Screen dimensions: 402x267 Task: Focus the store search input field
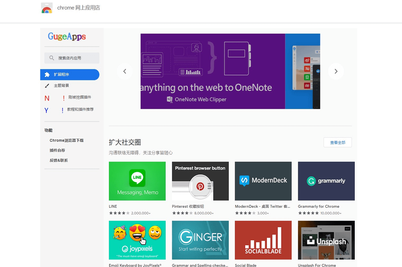[72, 58]
